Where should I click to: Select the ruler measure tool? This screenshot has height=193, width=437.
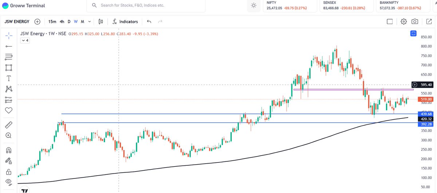tap(9, 125)
